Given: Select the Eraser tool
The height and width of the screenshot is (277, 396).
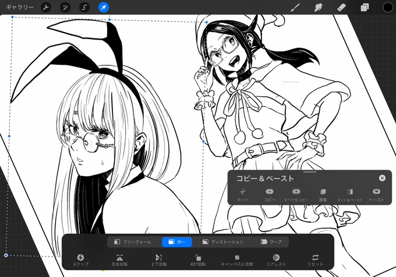Looking at the screenshot, I should click(341, 8).
